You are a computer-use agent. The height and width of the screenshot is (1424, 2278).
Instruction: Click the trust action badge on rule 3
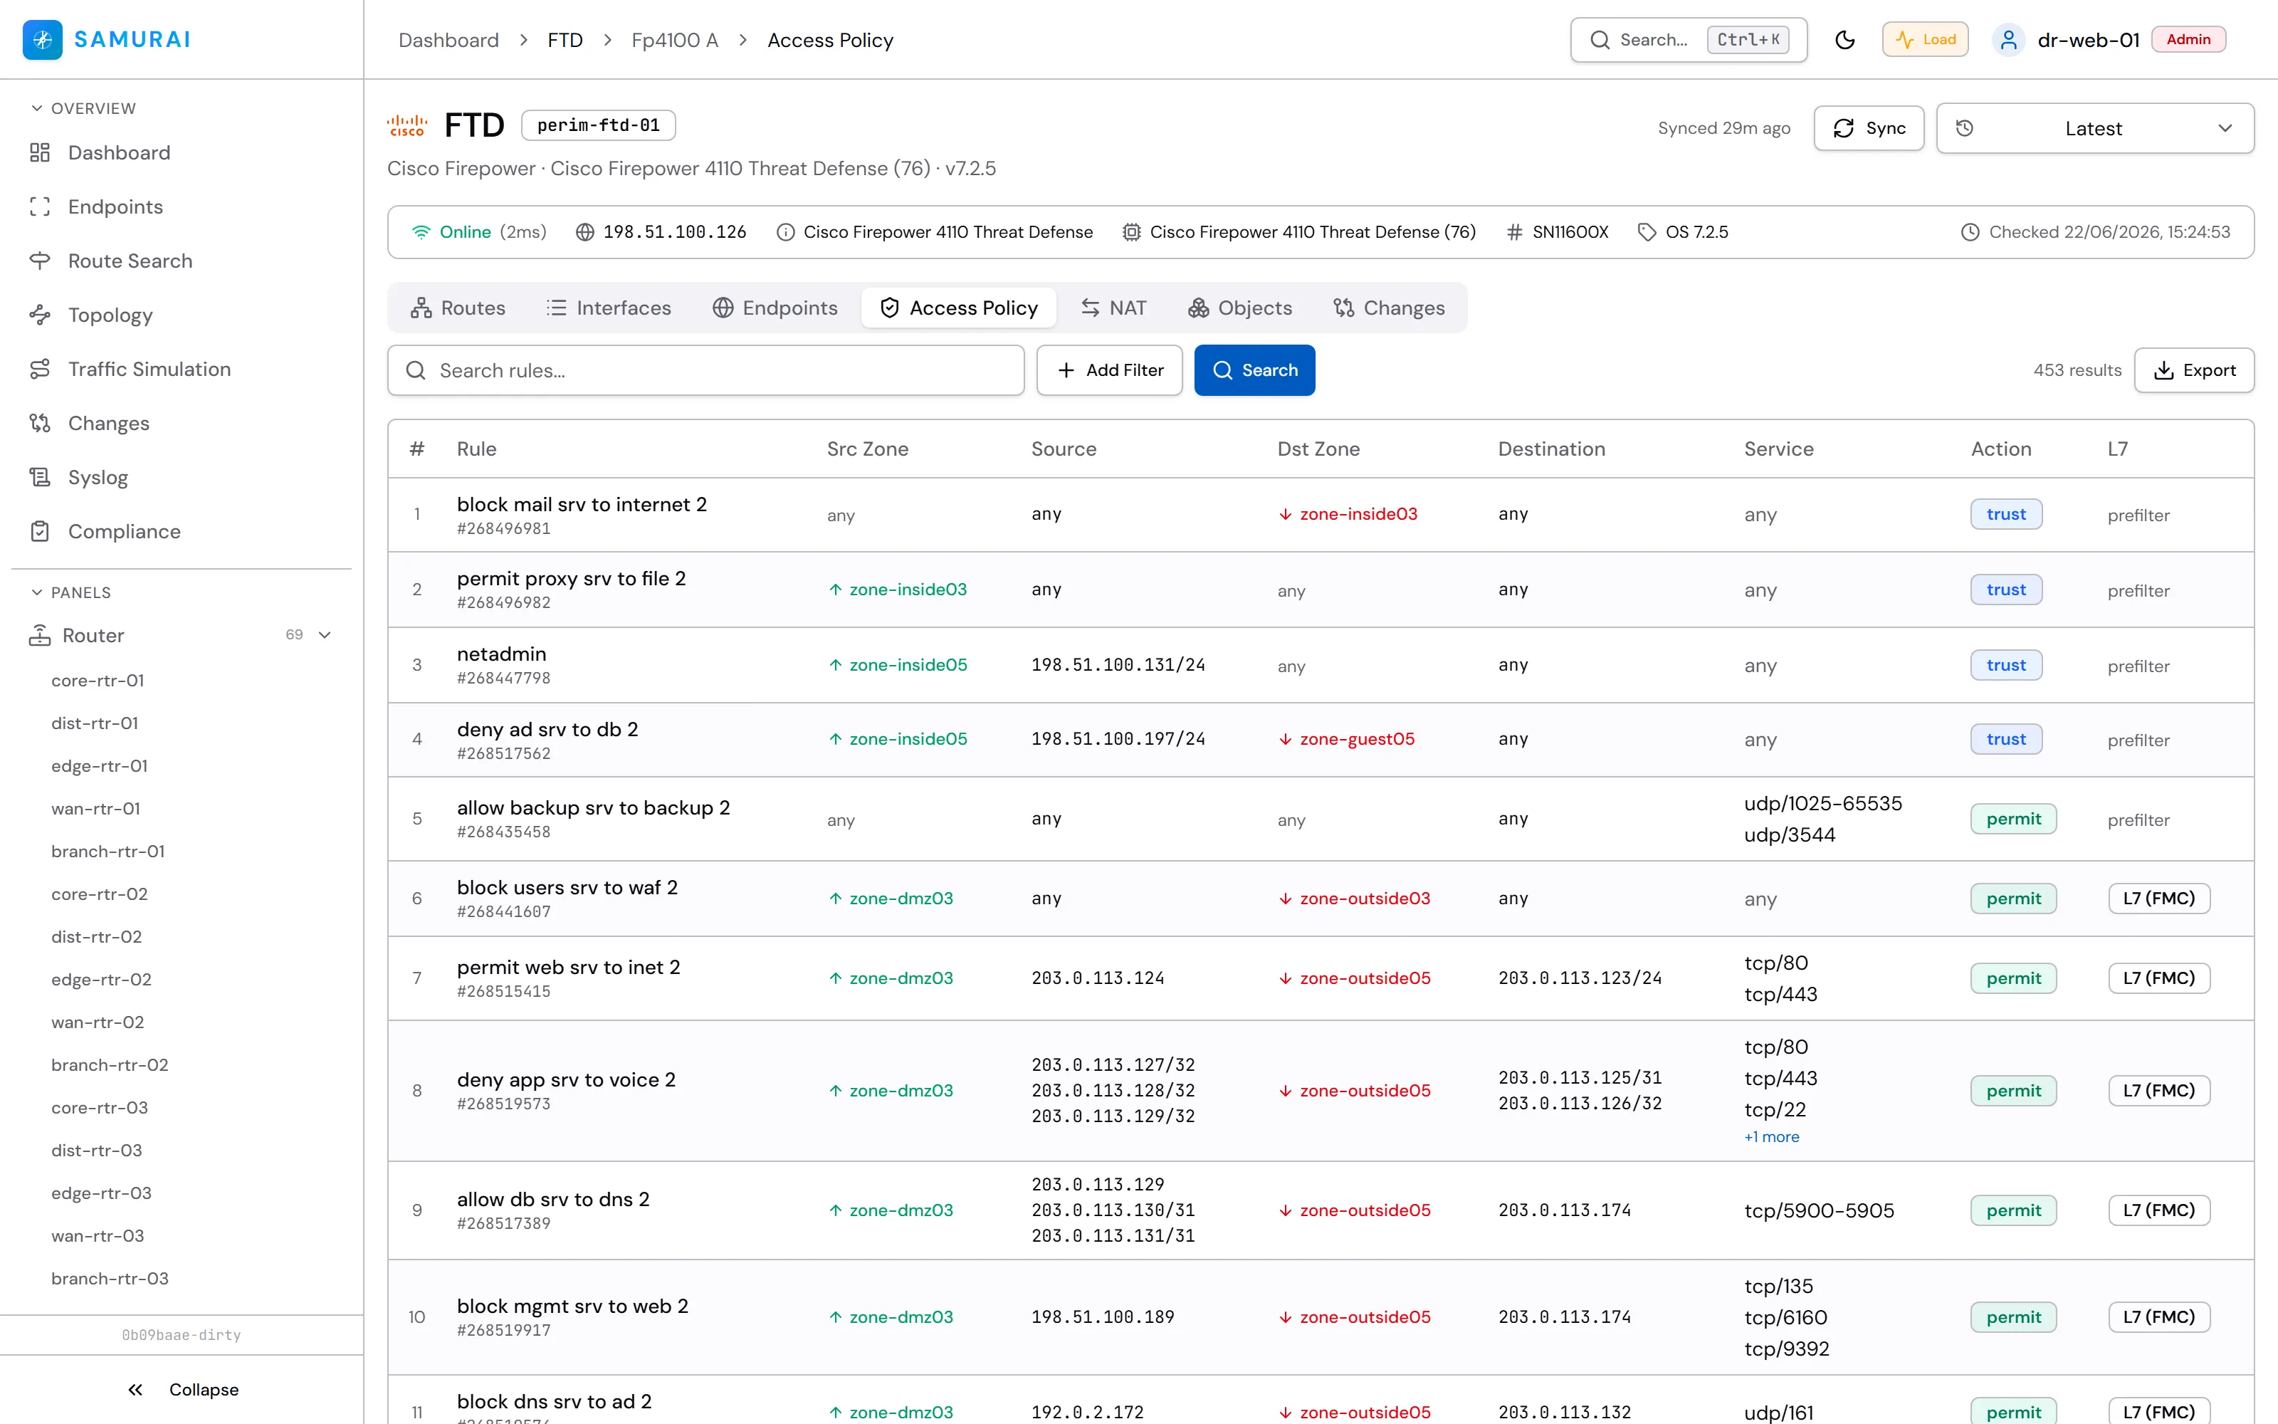point(2006,666)
